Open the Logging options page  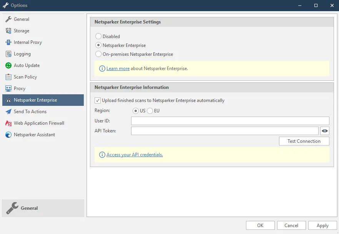click(43, 54)
